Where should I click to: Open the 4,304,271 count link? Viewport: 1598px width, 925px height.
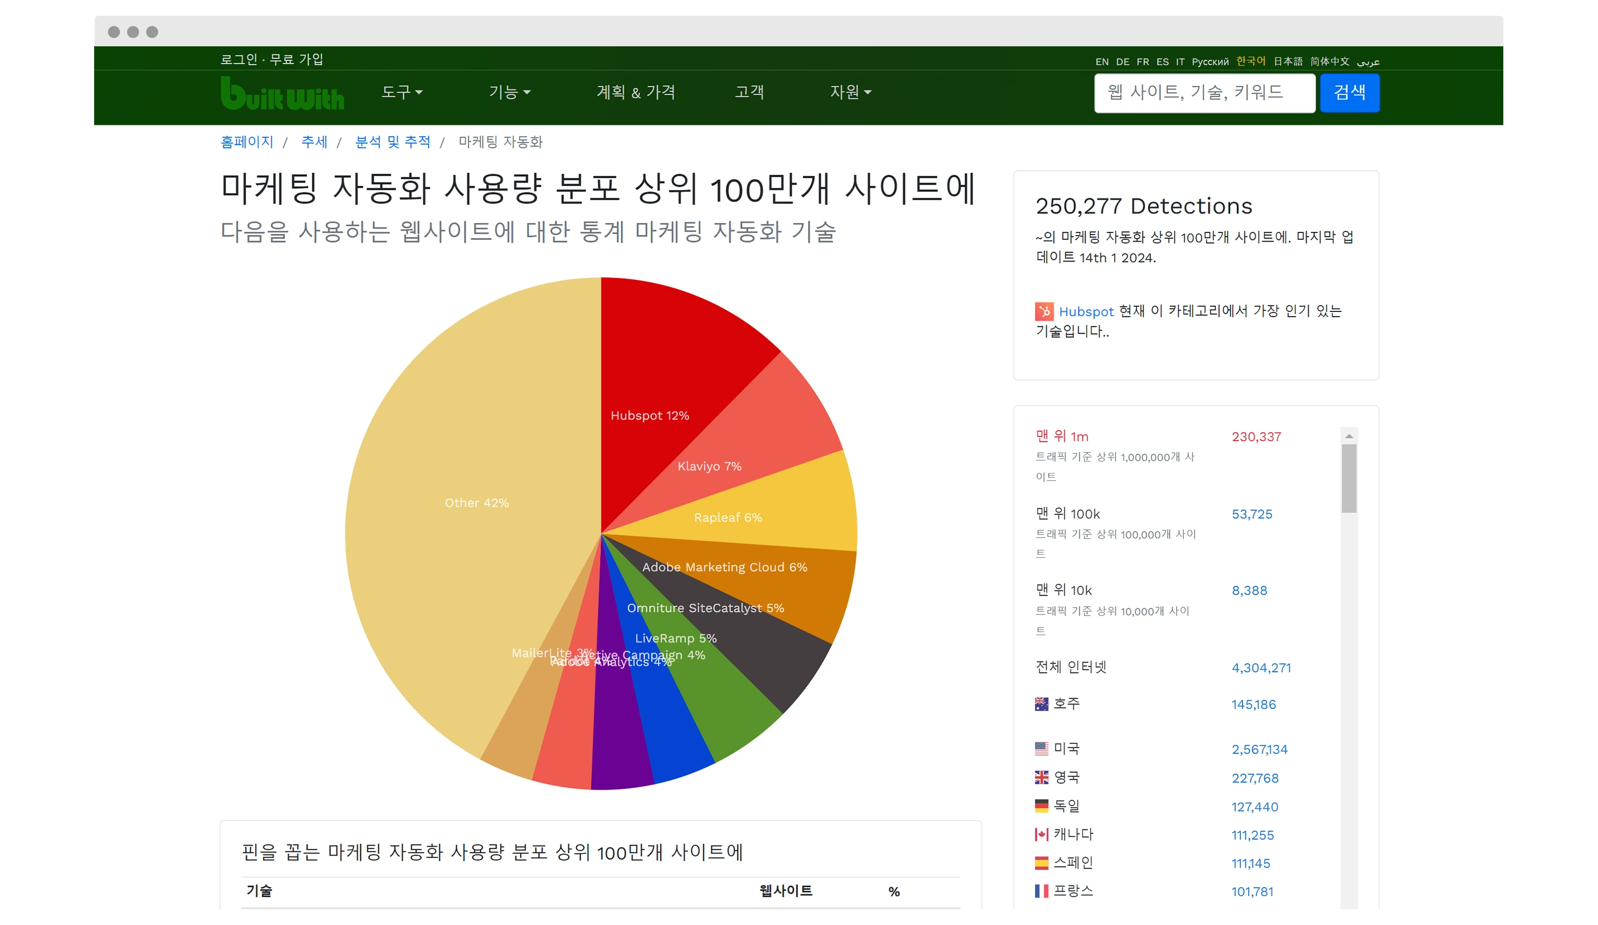(1261, 668)
